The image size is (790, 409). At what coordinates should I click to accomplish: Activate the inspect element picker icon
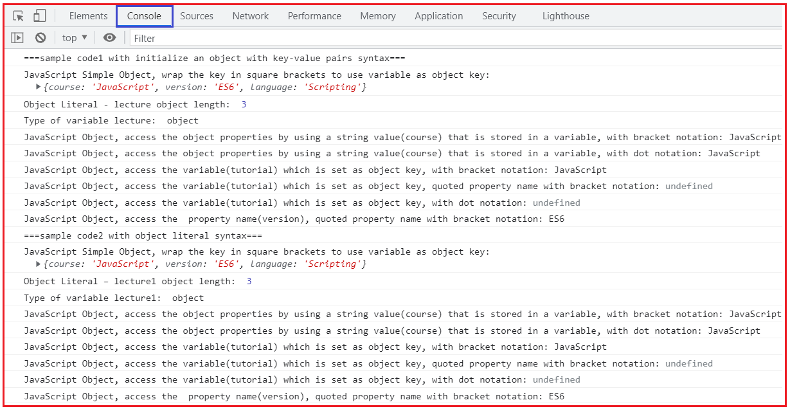click(x=18, y=16)
